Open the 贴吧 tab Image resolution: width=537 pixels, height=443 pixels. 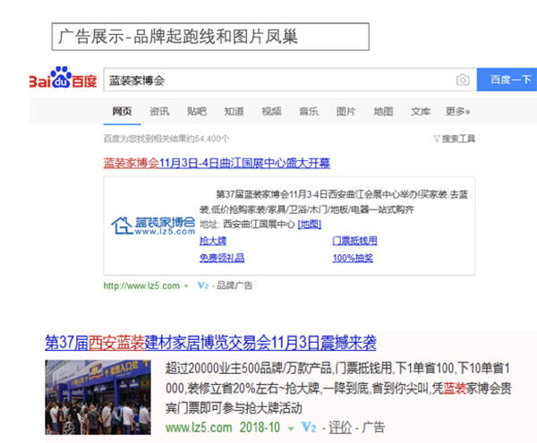(197, 111)
